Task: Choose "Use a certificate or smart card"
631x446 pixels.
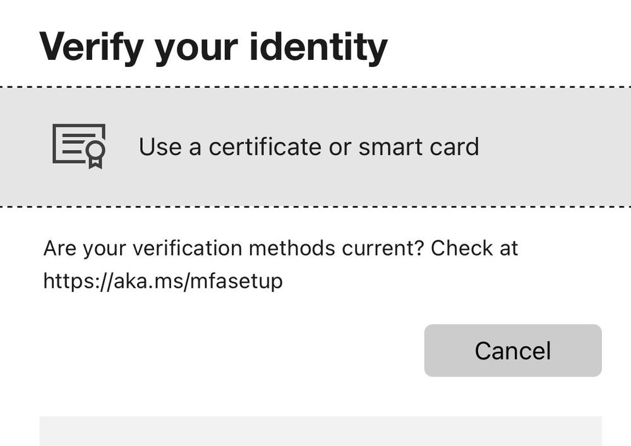Action: pos(316,146)
